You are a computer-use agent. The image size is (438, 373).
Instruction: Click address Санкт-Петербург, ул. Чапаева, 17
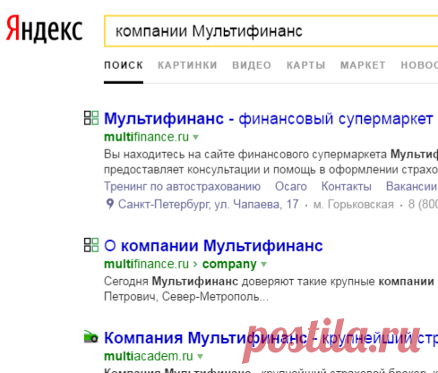click(x=208, y=205)
